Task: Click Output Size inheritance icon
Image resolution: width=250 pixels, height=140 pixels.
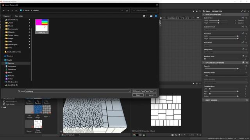Action: 243,17
